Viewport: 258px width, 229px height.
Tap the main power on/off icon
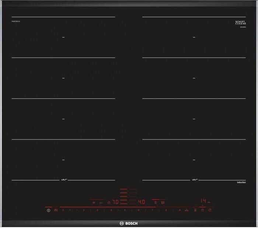tap(48, 210)
